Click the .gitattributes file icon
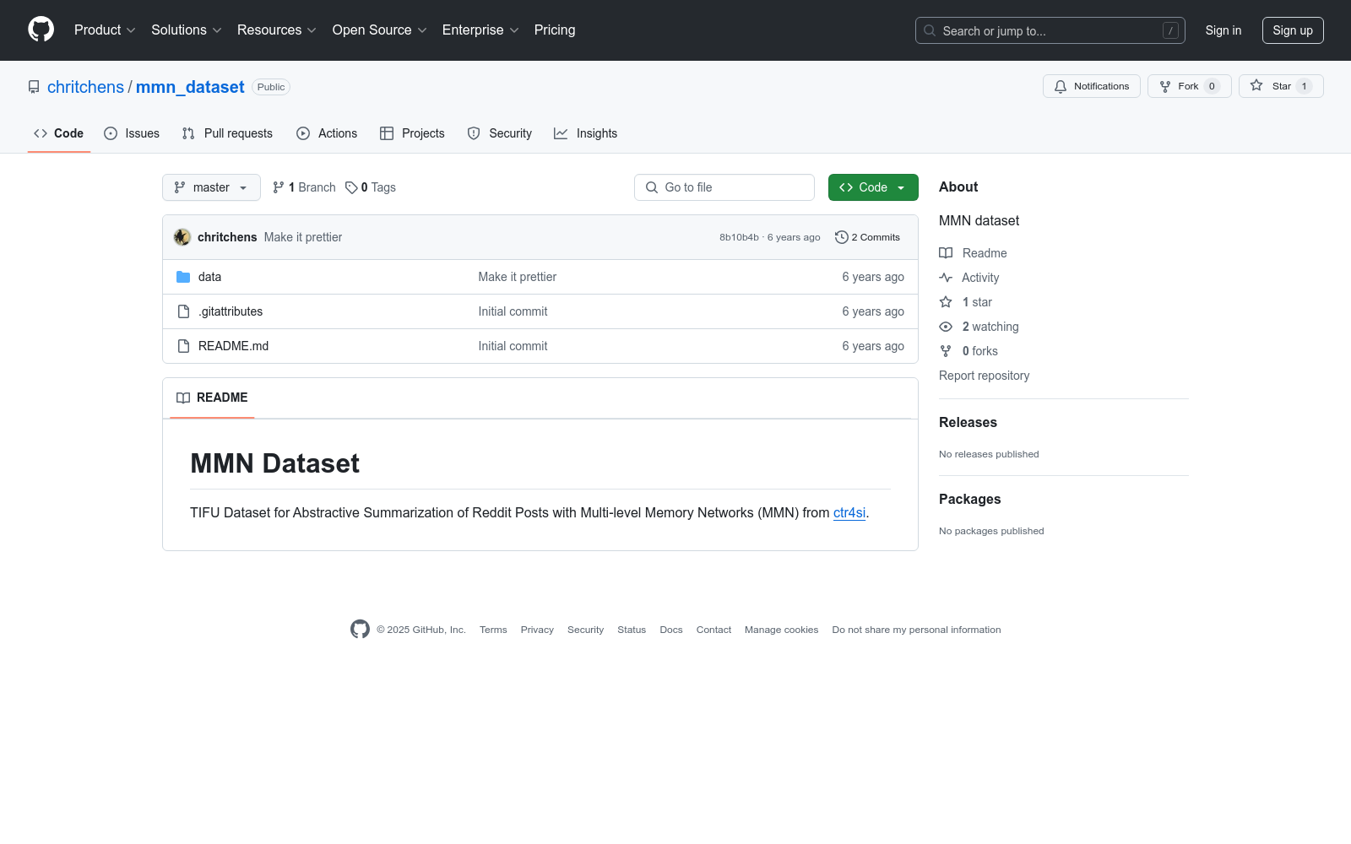 183,311
